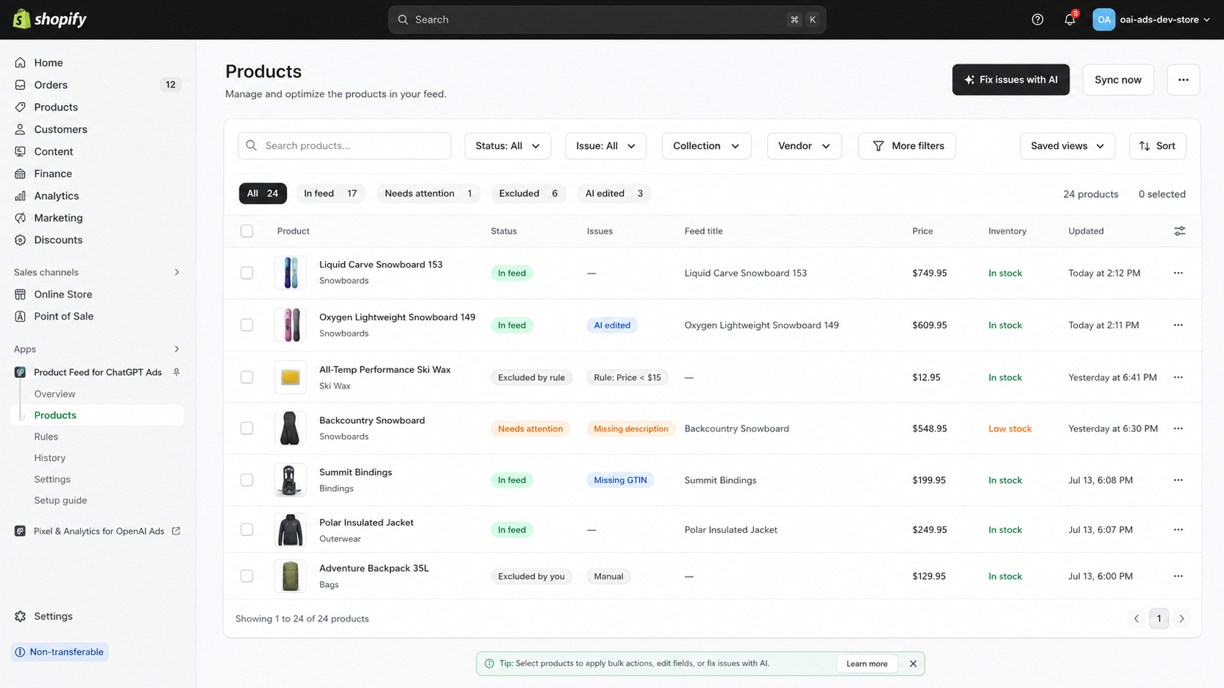Open the more actions menu for Adventure Backpack 35L
The image size is (1224, 688).
pos(1178,576)
